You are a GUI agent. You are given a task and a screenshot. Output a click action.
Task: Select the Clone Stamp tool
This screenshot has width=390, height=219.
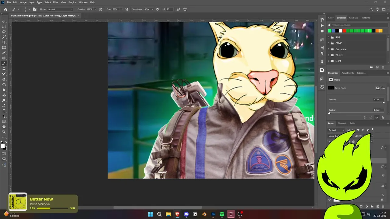(x=4, y=69)
